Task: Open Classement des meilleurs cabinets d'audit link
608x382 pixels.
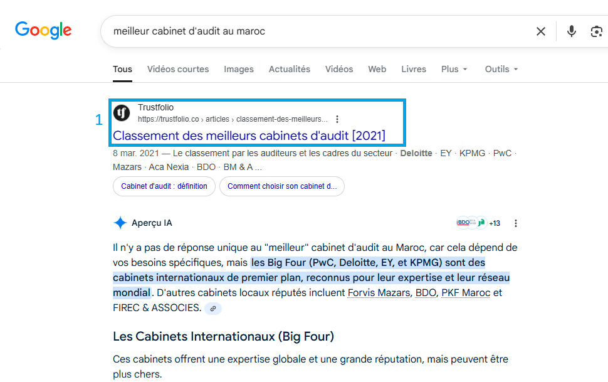Action: coord(249,135)
